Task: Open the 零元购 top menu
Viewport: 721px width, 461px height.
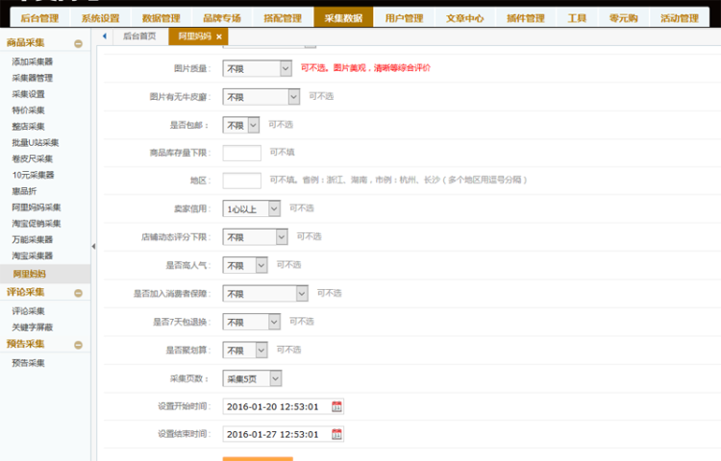Action: tap(624, 18)
